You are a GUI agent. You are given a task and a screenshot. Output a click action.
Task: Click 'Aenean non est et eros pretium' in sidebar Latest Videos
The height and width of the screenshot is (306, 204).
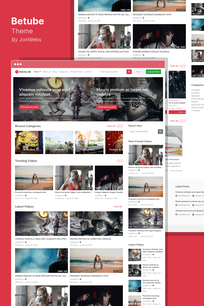point(152,281)
